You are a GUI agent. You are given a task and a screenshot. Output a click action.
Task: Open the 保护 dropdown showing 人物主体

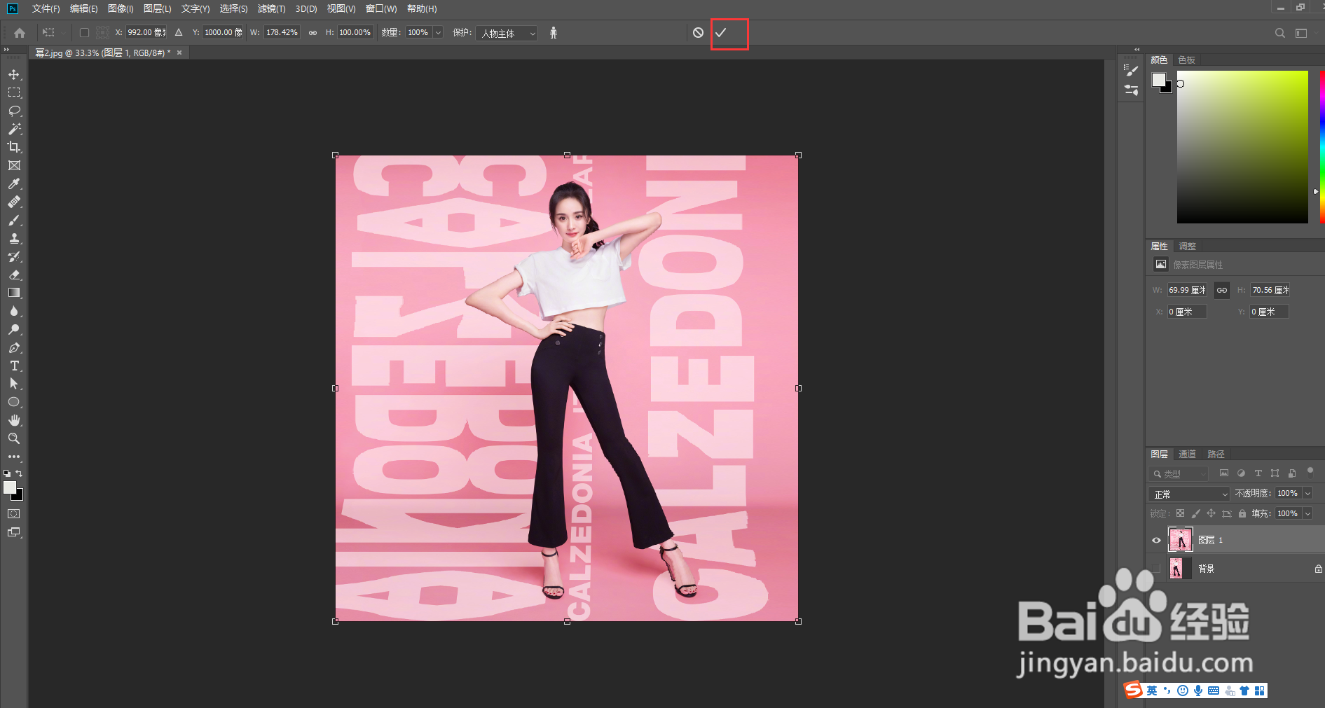tap(507, 34)
